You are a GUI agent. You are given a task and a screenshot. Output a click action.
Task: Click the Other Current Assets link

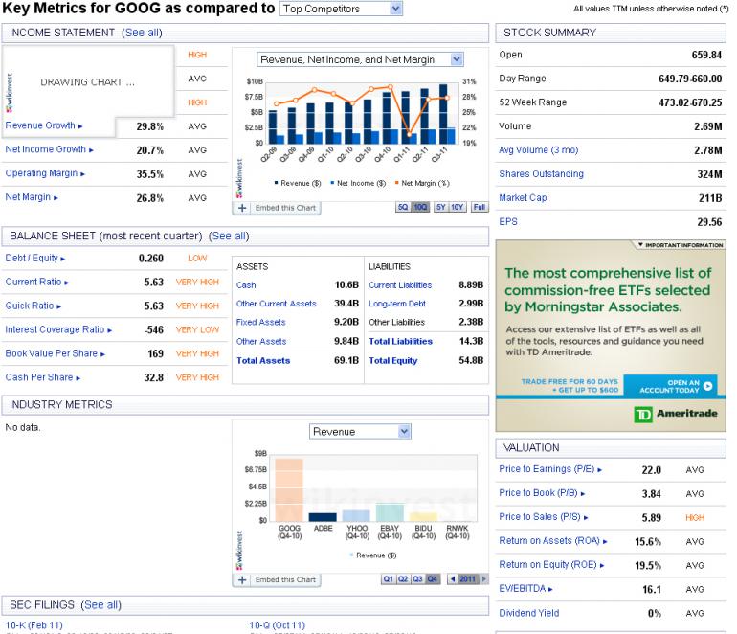coord(276,304)
